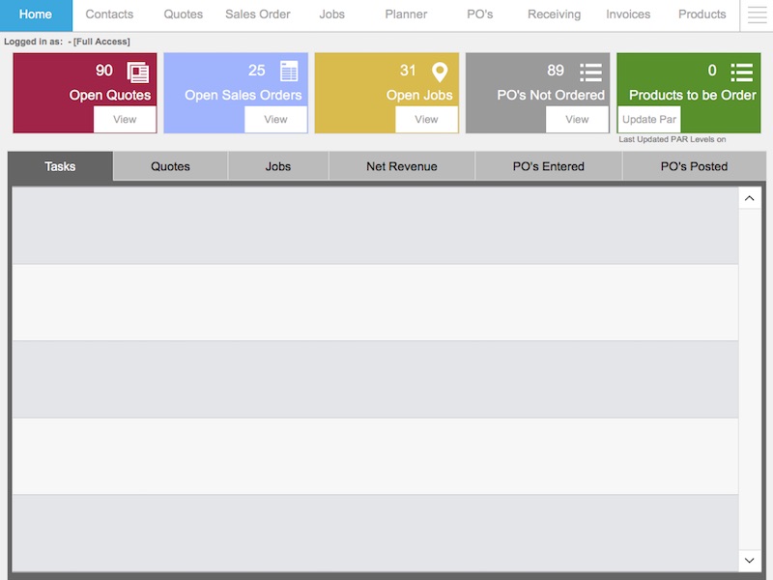Click the Open Sales Orders spreadsheet icon
The width and height of the screenshot is (773, 580).
289,72
